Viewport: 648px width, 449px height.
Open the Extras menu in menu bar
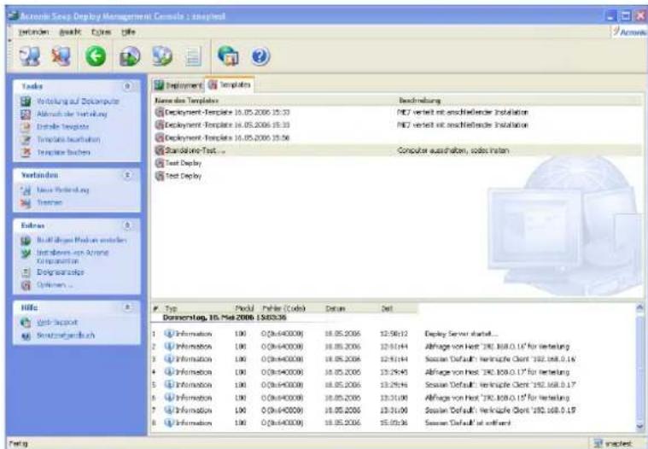click(101, 32)
